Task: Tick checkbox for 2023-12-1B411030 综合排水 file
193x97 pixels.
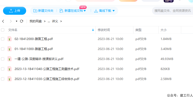Action: [3, 79]
